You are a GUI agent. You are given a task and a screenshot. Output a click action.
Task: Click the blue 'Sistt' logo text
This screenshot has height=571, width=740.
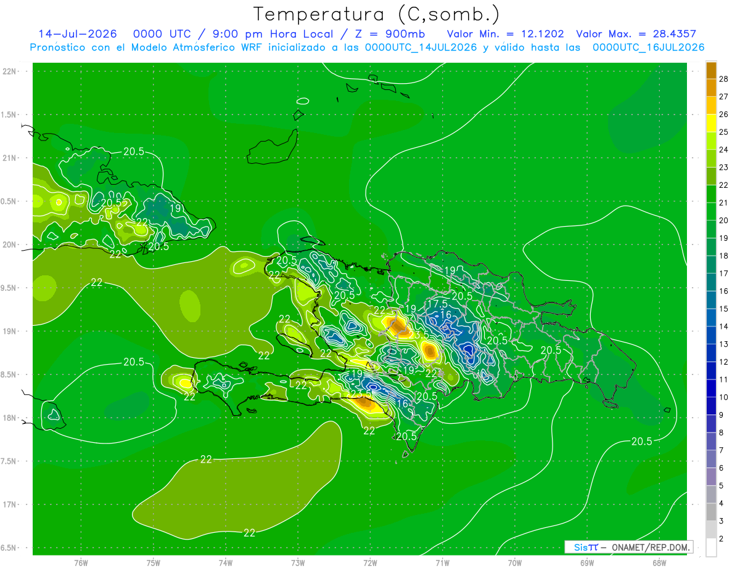click(x=585, y=547)
